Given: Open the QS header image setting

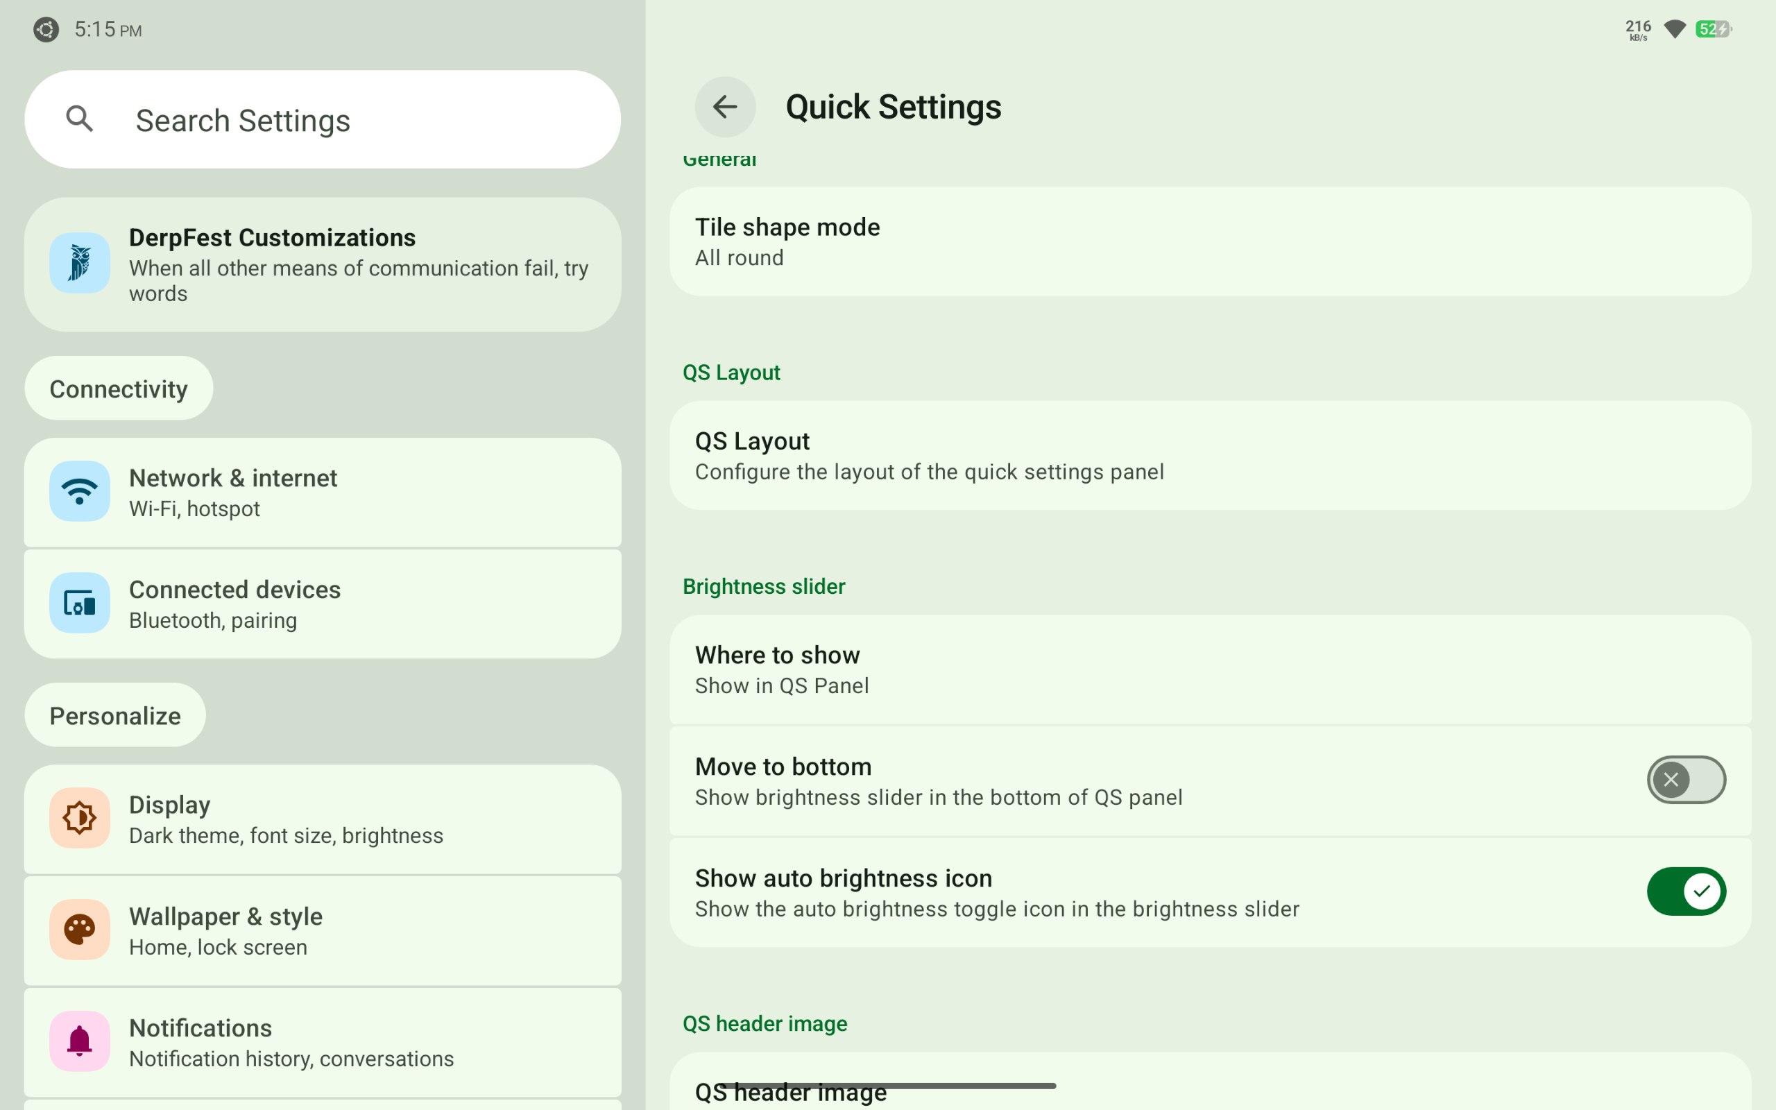Looking at the screenshot, I should coord(1209,1088).
